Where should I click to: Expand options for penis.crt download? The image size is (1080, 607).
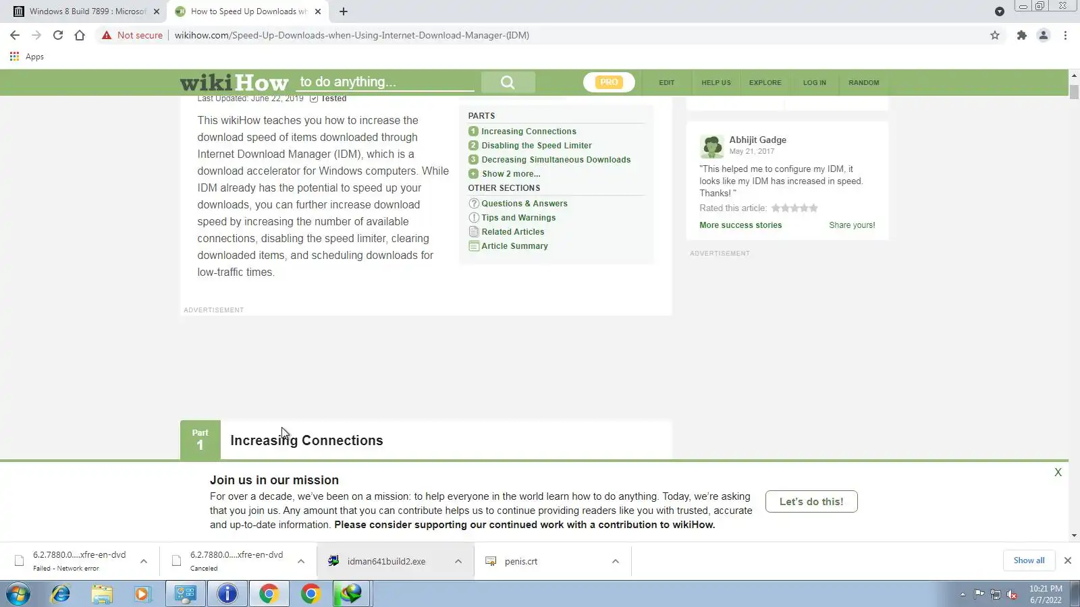[616, 561]
